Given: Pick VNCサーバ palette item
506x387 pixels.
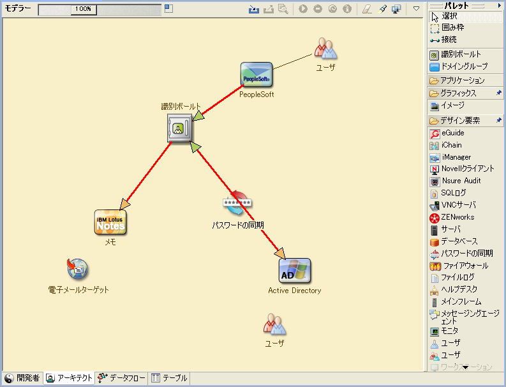Looking at the screenshot, I should coord(466,205).
